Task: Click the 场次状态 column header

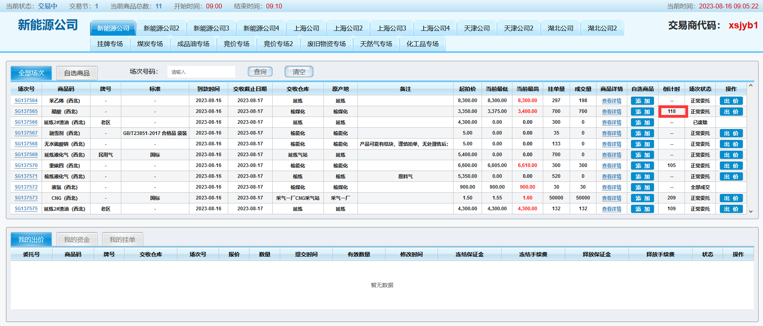Action: click(x=700, y=89)
